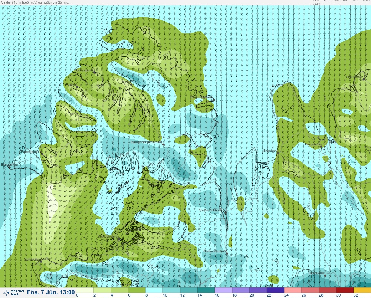Select the 4–6 m/s green legend swatch
371x298 pixels.
(x=119, y=290)
